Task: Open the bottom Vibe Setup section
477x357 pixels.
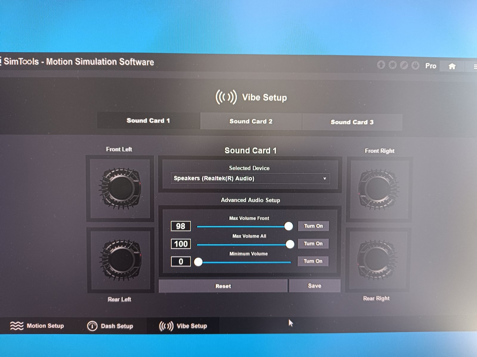Action: 183,326
